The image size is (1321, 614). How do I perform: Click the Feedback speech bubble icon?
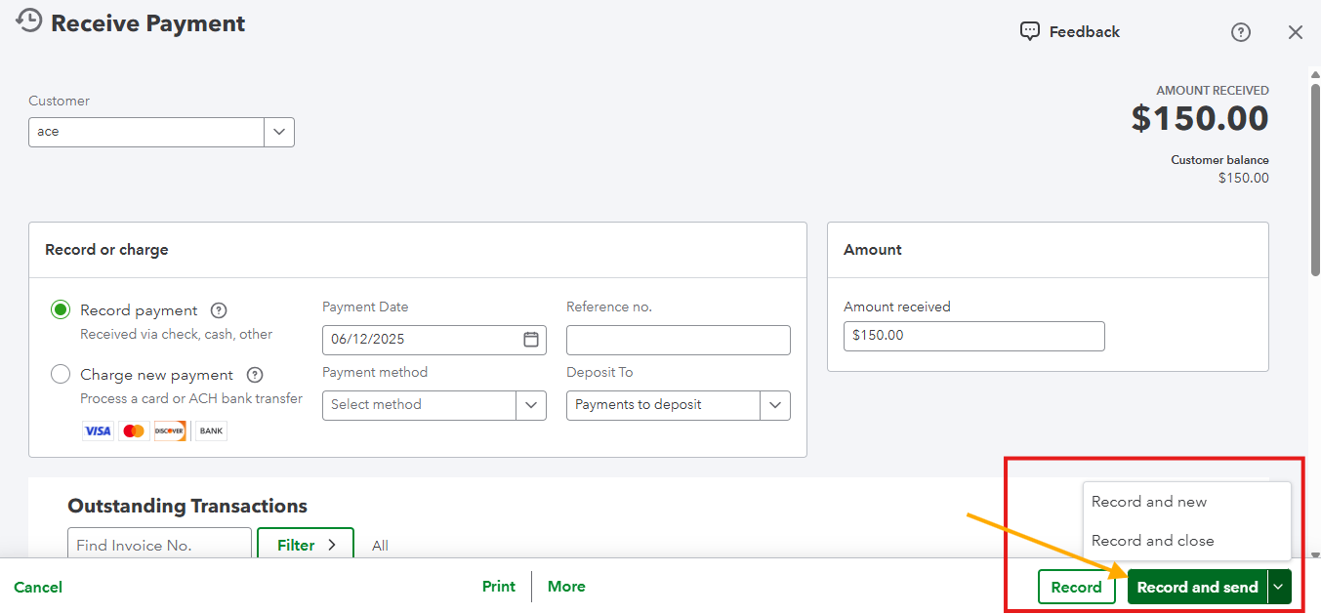pos(1029,31)
